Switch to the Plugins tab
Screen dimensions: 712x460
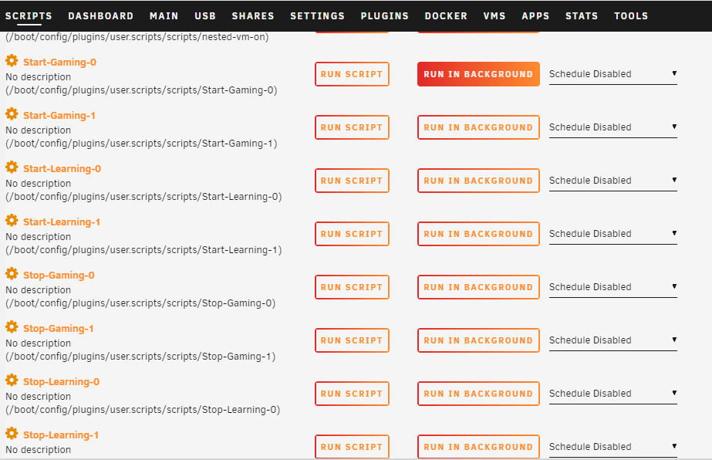point(385,16)
